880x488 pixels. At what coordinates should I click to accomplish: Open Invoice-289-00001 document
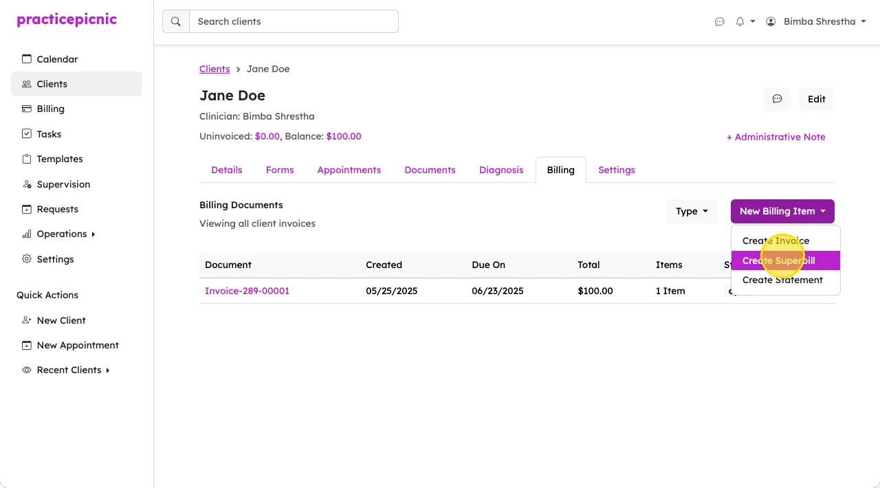click(247, 291)
